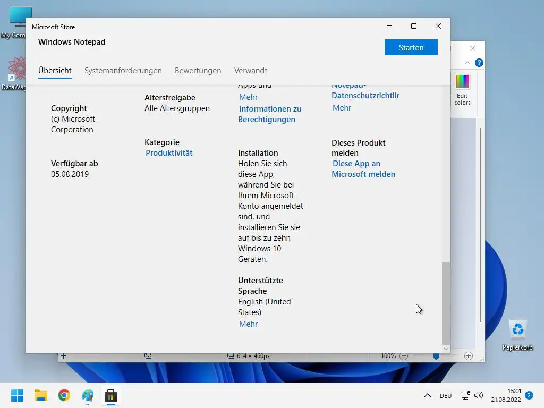Open the Datenschutzrichtlinie link

coord(365,96)
